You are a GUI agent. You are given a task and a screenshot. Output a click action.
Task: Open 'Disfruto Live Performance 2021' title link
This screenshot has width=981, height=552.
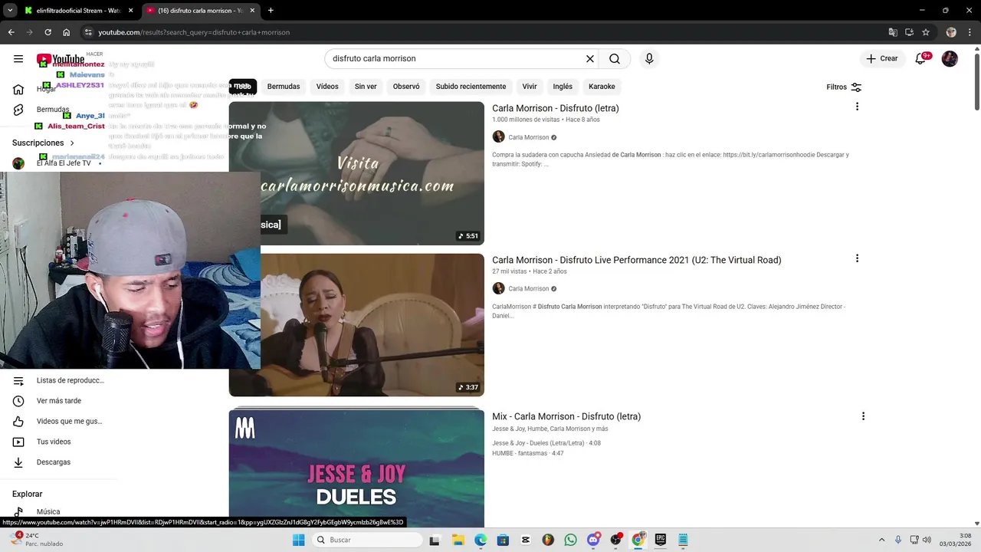click(637, 260)
